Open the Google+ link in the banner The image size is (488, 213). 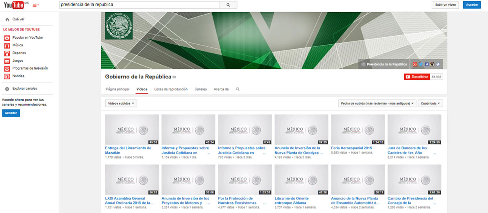coord(414,64)
